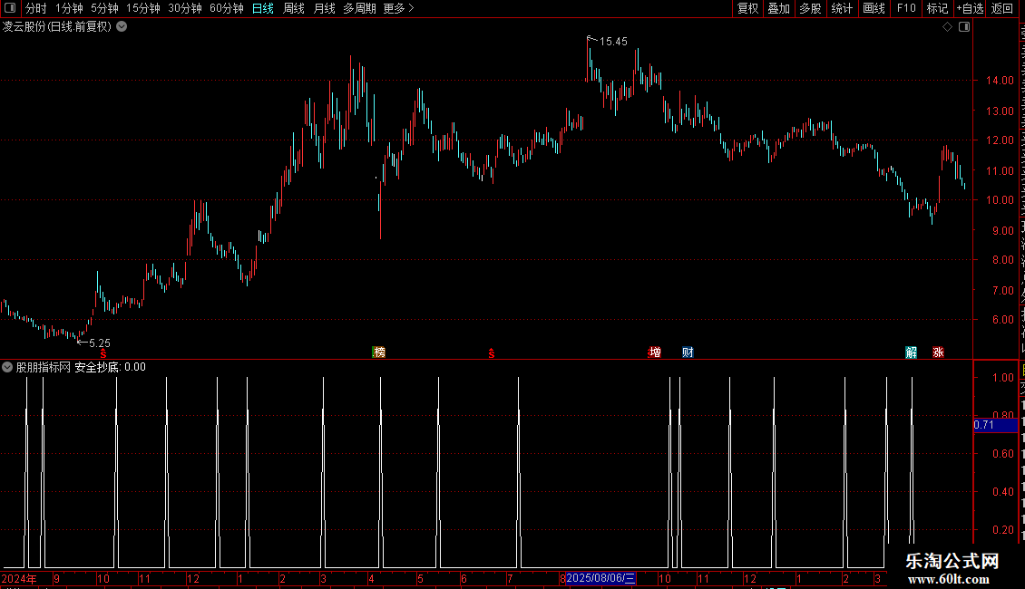
Task: Switch to the 60分钟 period tab
Action: [x=227, y=8]
